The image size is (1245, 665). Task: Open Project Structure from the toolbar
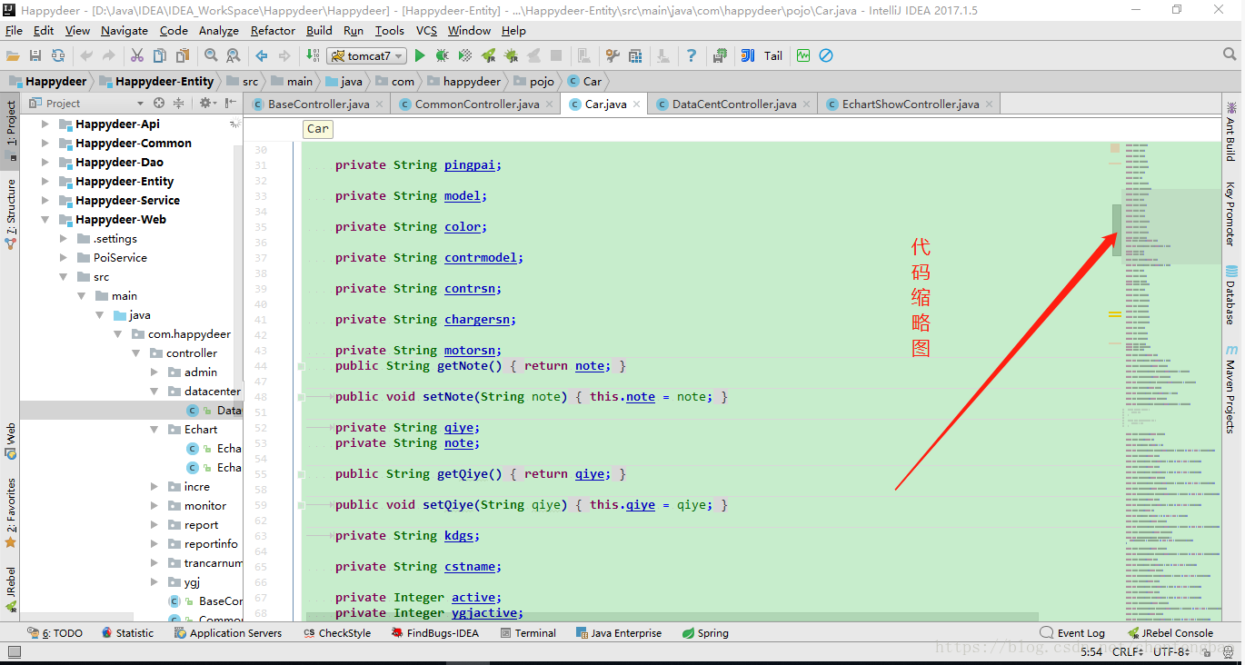click(635, 55)
